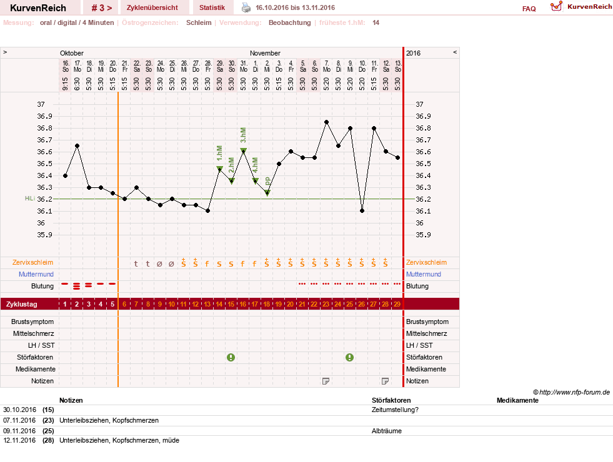
Task: Open the Statistik tab
Action: 212,7
